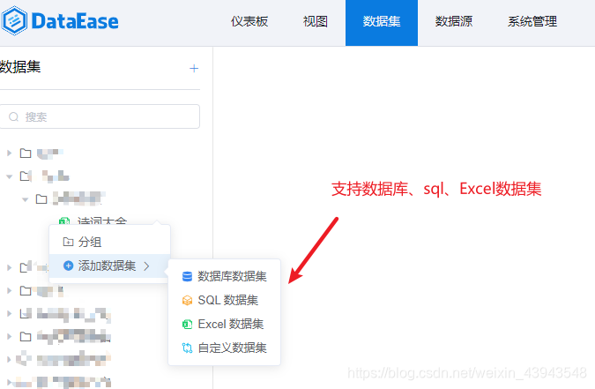595x389 pixels.
Task: Select 添加数据集 menu entry
Action: pyautogui.click(x=109, y=266)
